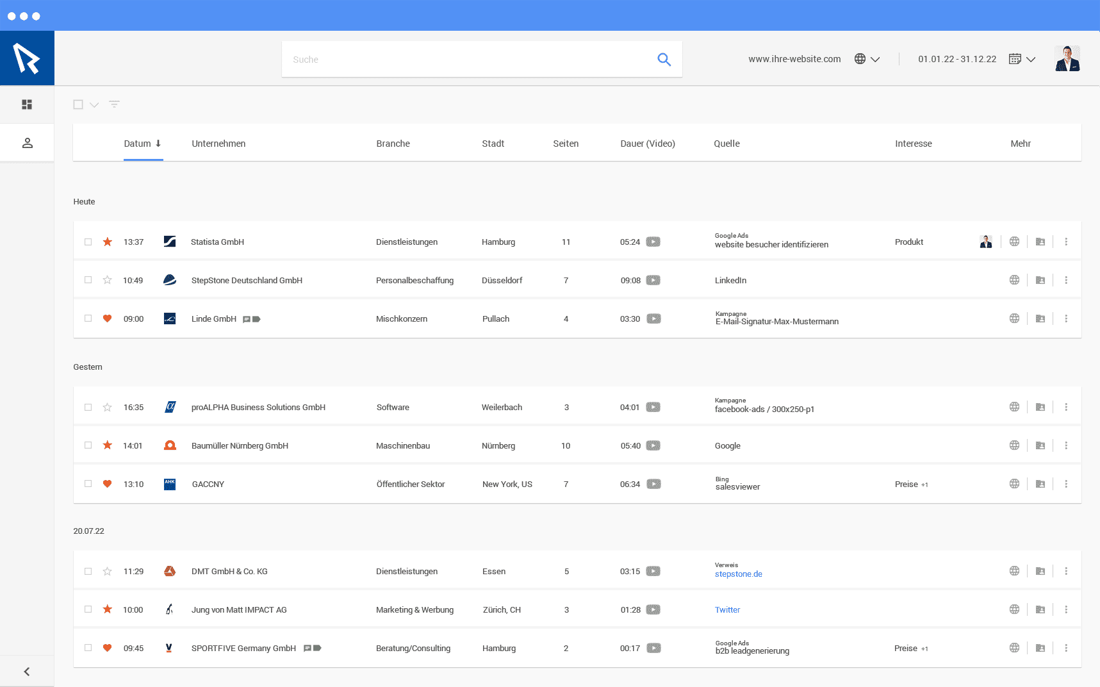Screen dimensions: 1100x687
Task: Check the box for DMT GmbH & Co. KG
Action: click(x=88, y=571)
